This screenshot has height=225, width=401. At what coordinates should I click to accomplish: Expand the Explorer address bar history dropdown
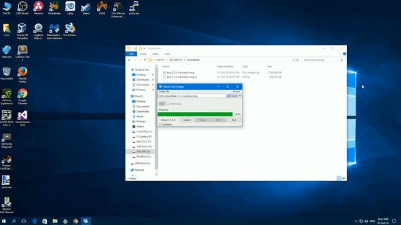pos(293,60)
